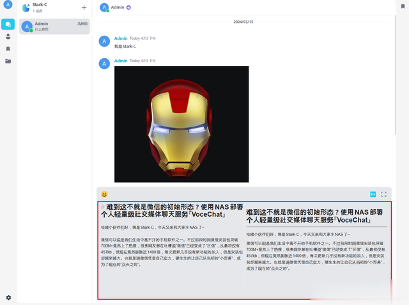Open the chat section in sidebar

[x=8, y=24]
